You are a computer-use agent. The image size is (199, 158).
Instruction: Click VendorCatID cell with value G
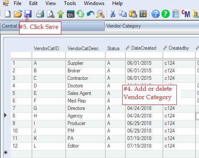coord(49,108)
